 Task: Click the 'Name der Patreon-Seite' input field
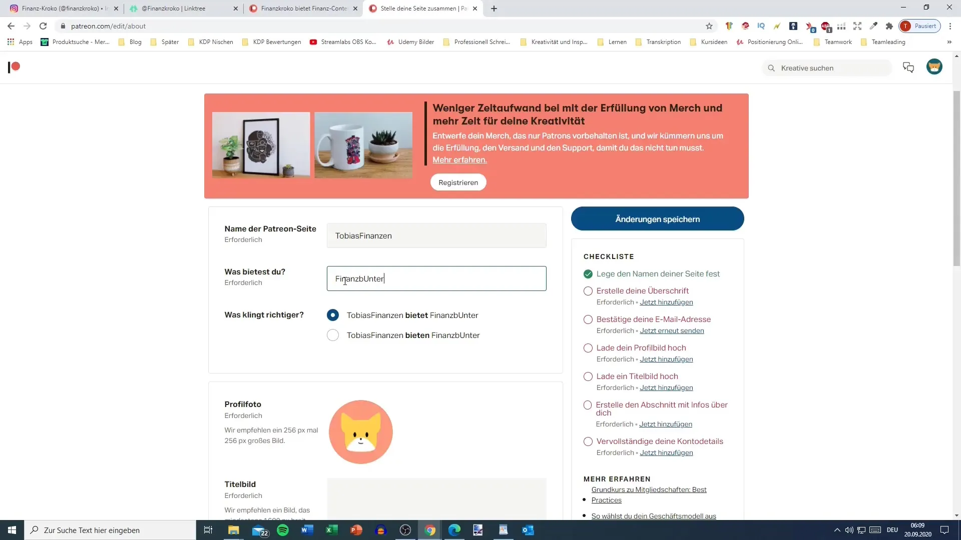coord(436,235)
